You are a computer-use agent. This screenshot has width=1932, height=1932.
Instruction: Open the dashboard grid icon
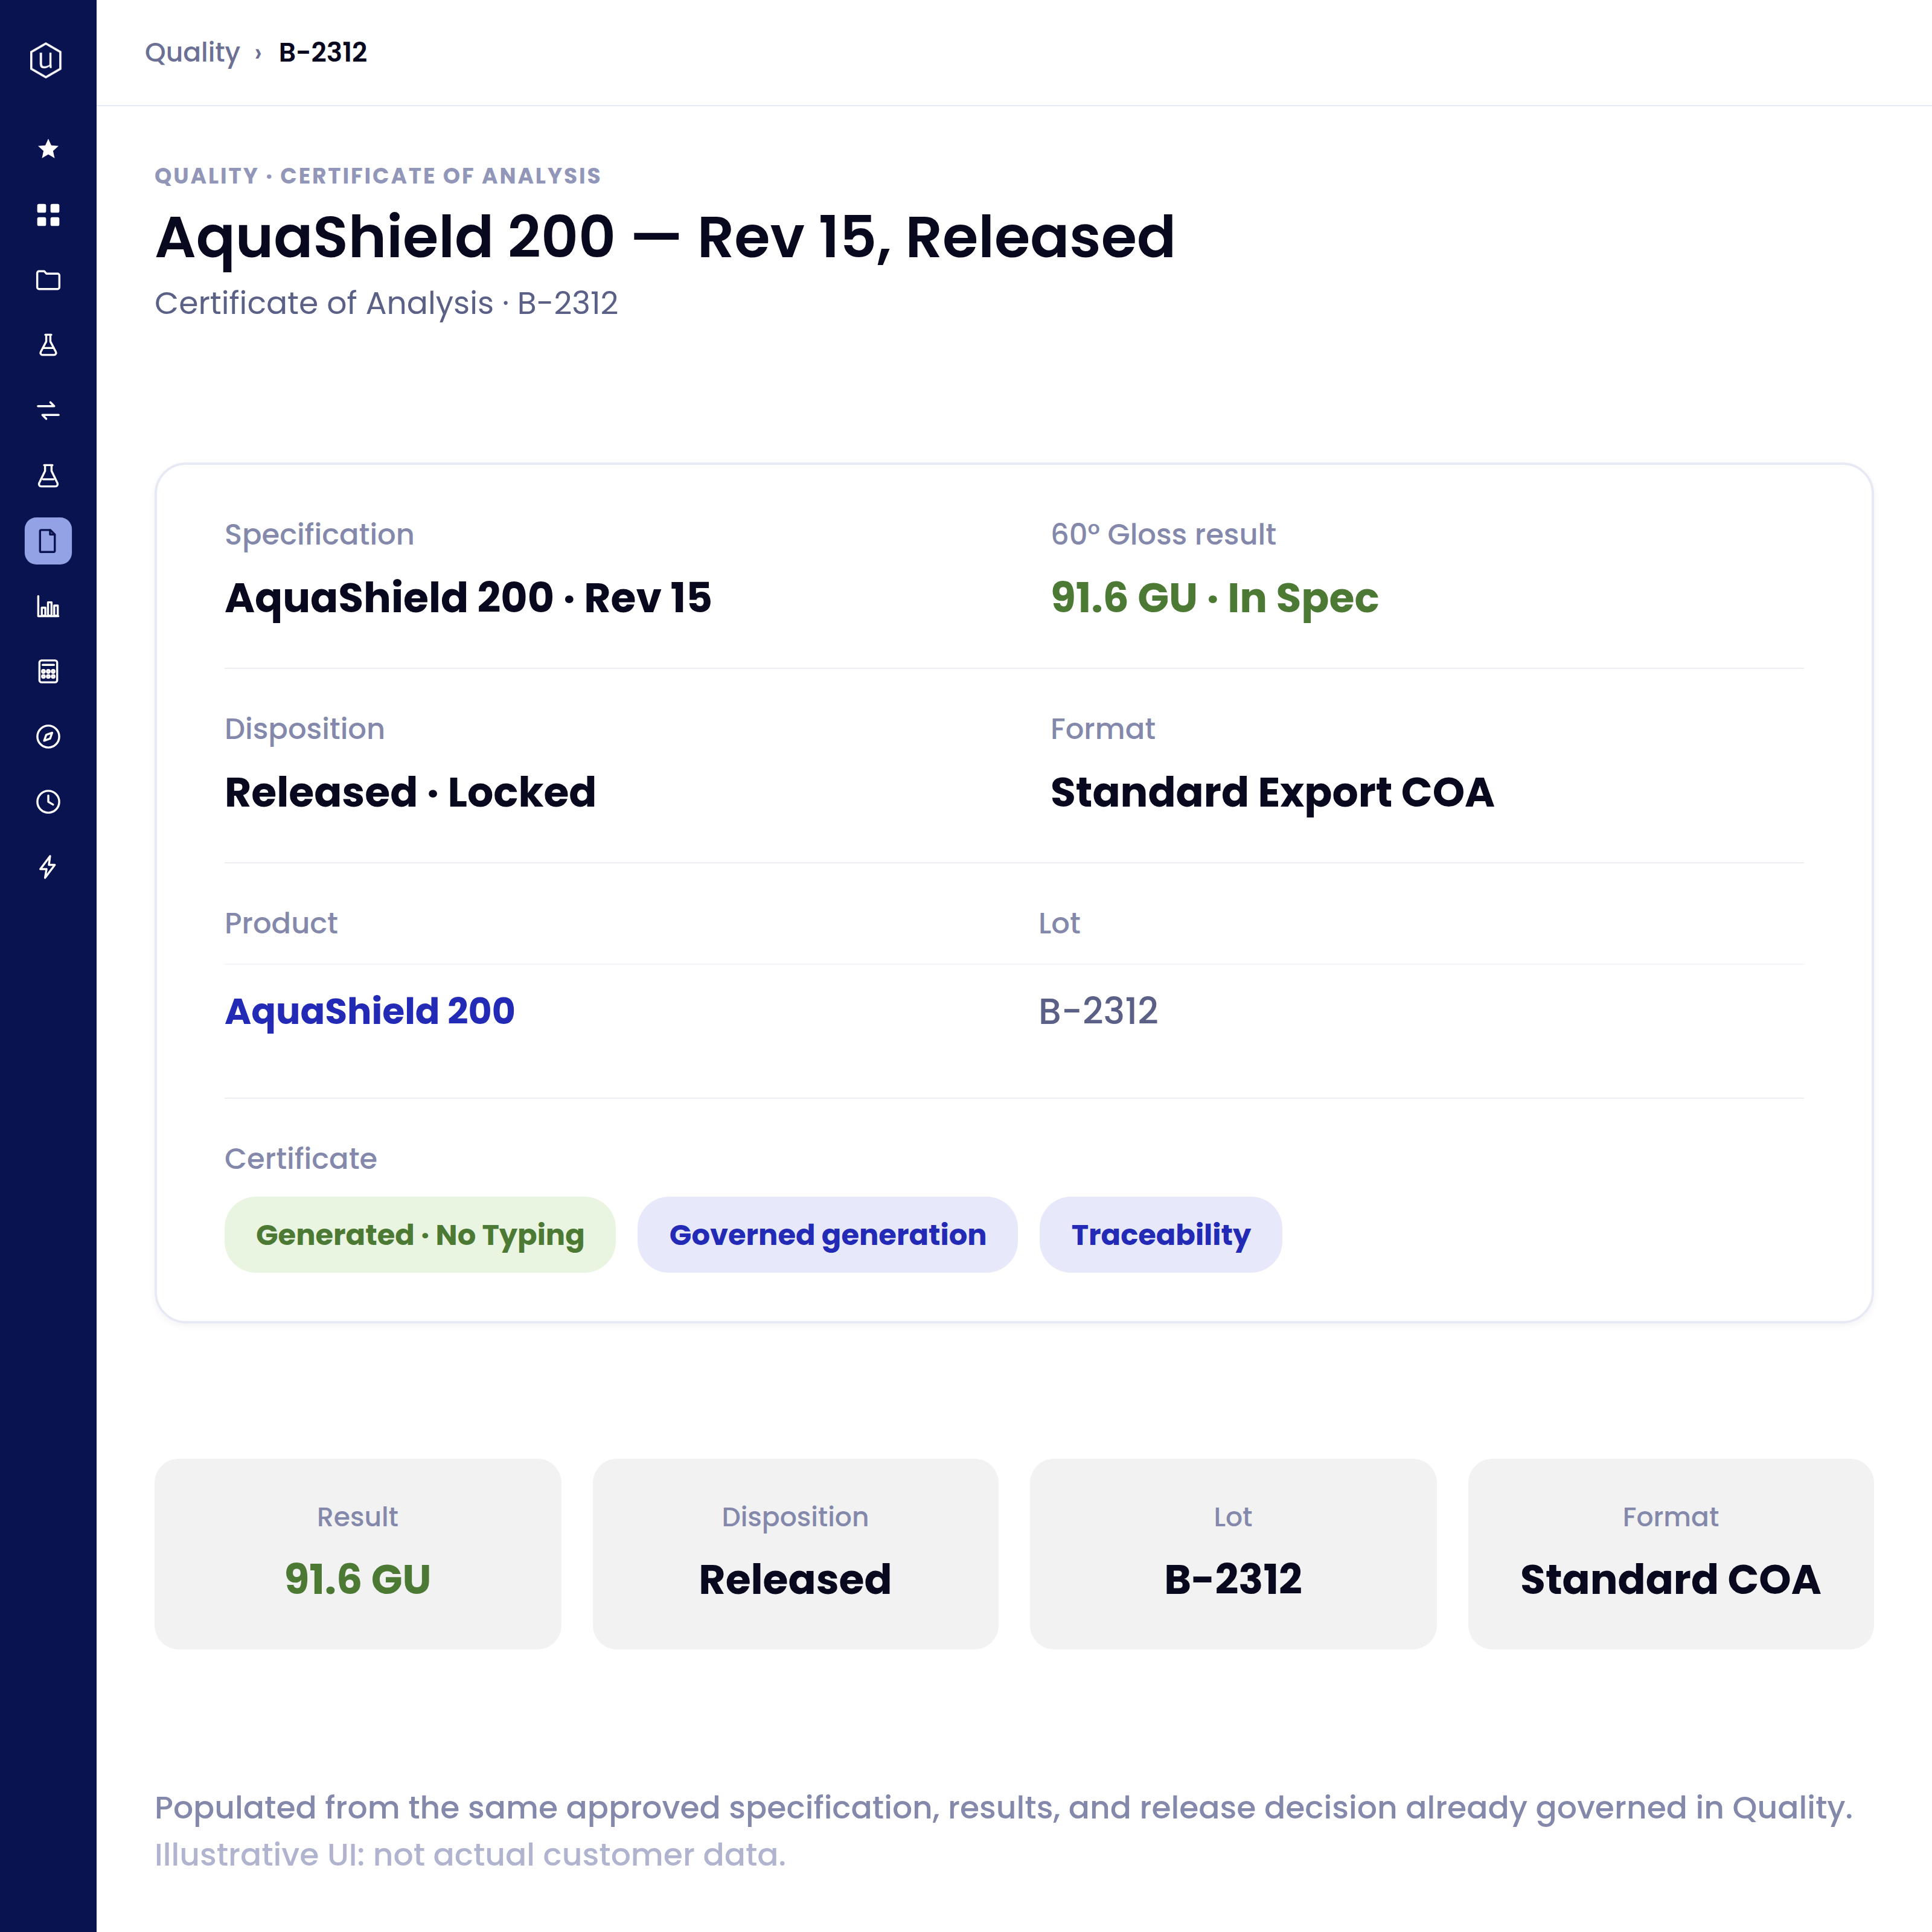pyautogui.click(x=48, y=215)
